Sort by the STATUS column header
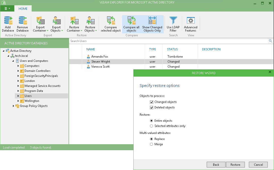Viewport: 274px width, 170px height. 172,49
